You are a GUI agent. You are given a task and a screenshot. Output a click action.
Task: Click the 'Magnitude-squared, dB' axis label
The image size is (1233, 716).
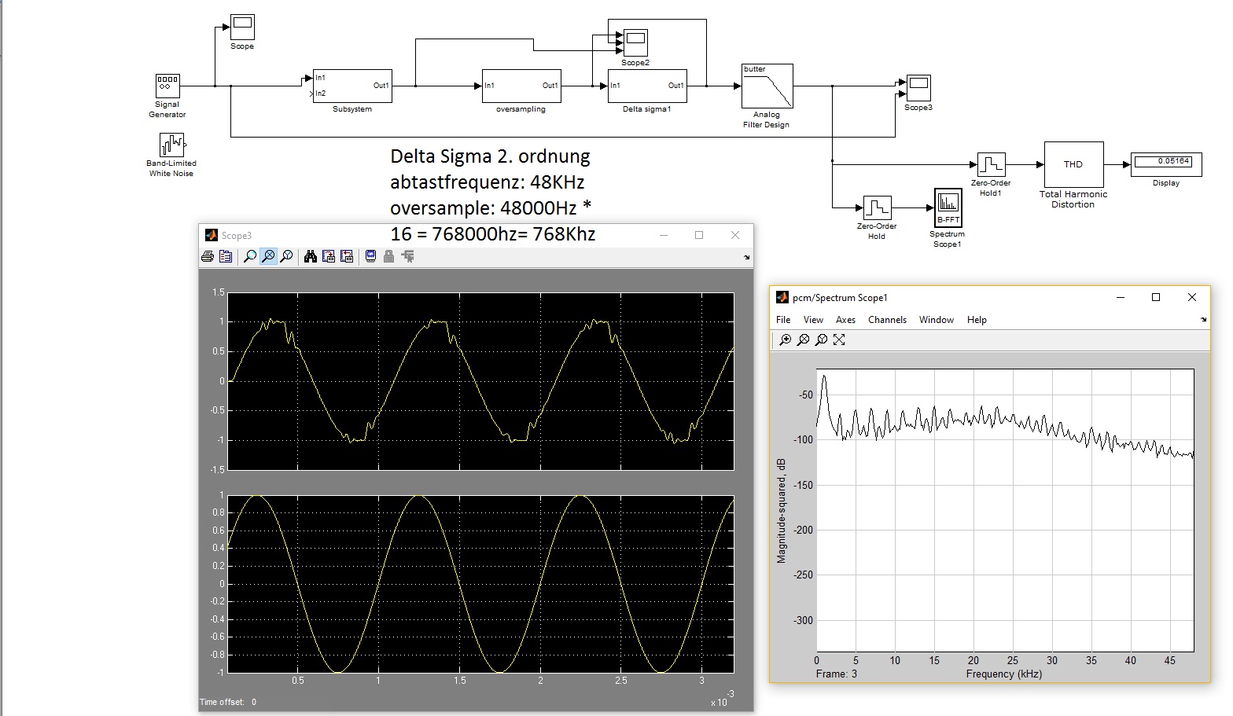[x=781, y=511]
